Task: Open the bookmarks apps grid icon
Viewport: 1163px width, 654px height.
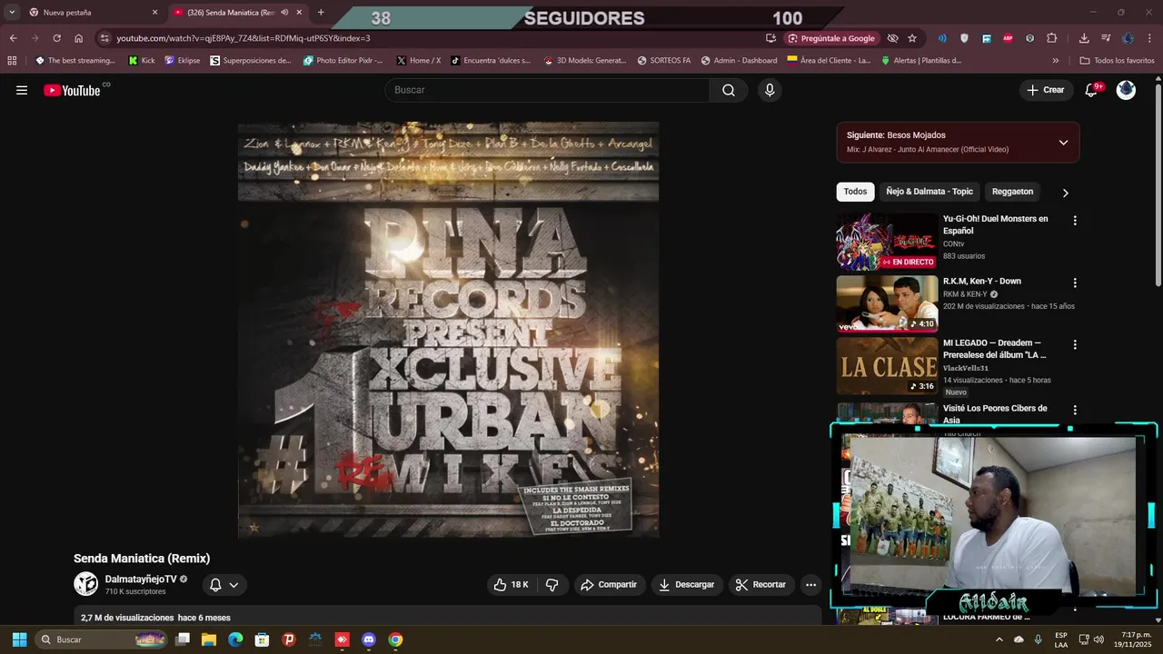Action: point(12,61)
